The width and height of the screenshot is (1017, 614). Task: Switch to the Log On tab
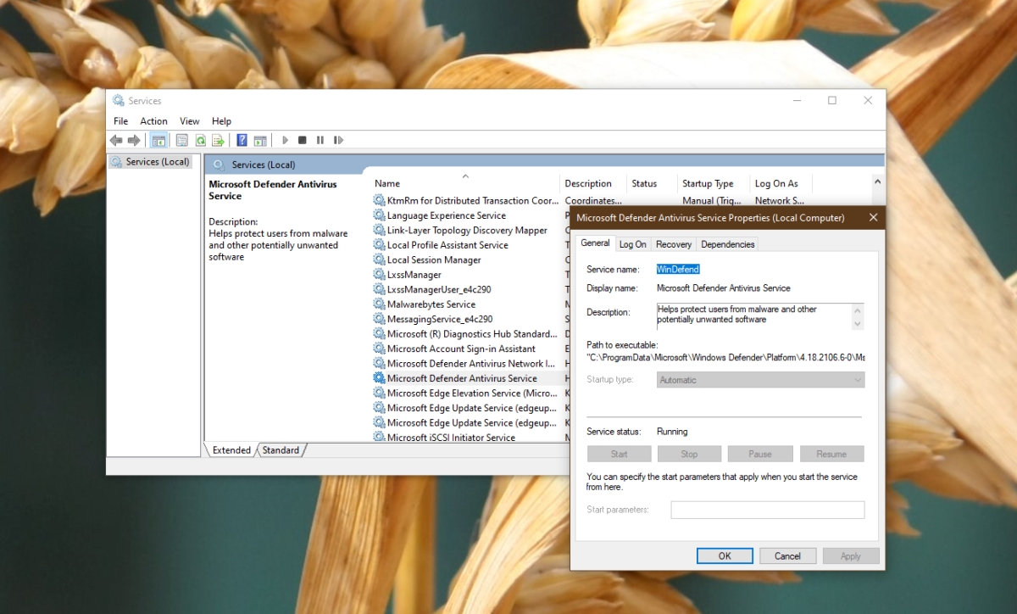[632, 244]
